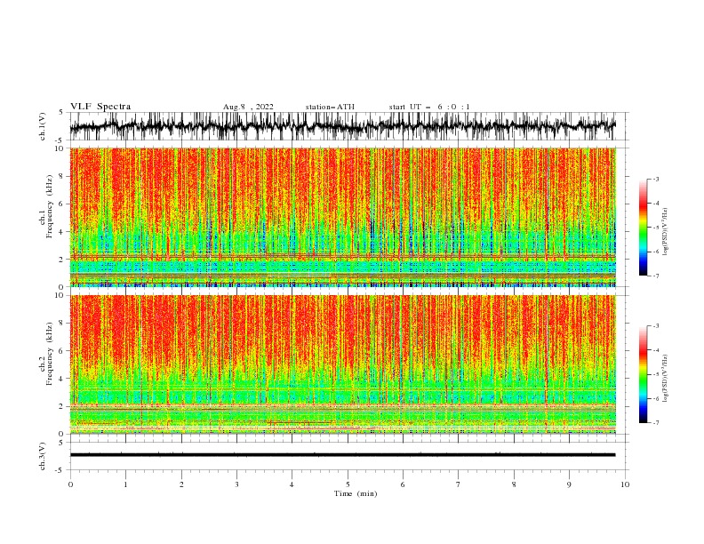
Task: Click the time axis tick label "2"
Action: coord(181,484)
